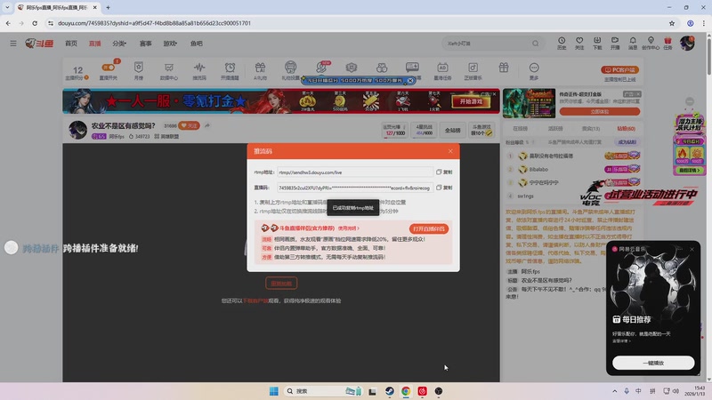Switch to the 活跃榜 ranking tab

[x=555, y=129]
